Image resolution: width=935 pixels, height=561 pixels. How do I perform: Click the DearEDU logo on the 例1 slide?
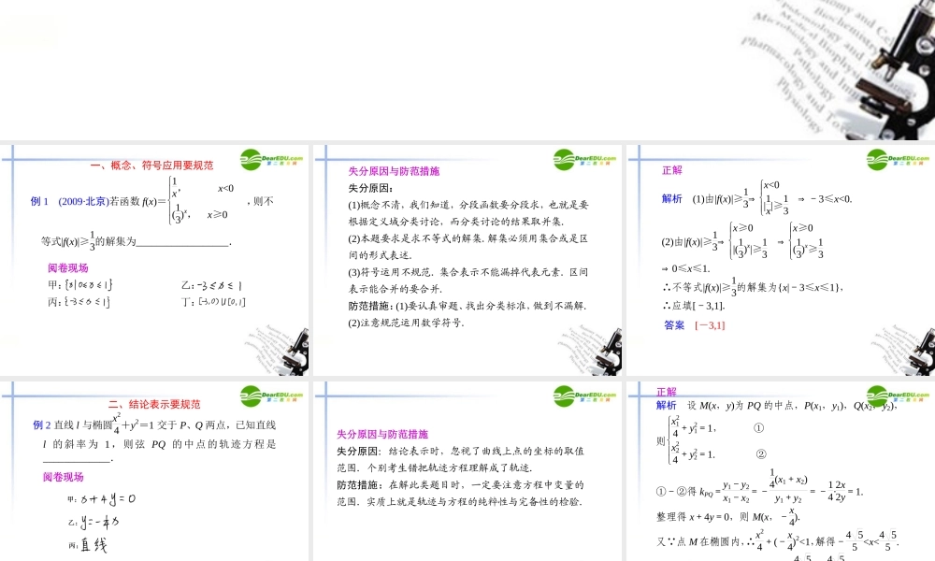point(271,160)
